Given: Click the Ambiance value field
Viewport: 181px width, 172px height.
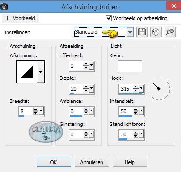Looking at the screenshot, I should (x=76, y=111).
